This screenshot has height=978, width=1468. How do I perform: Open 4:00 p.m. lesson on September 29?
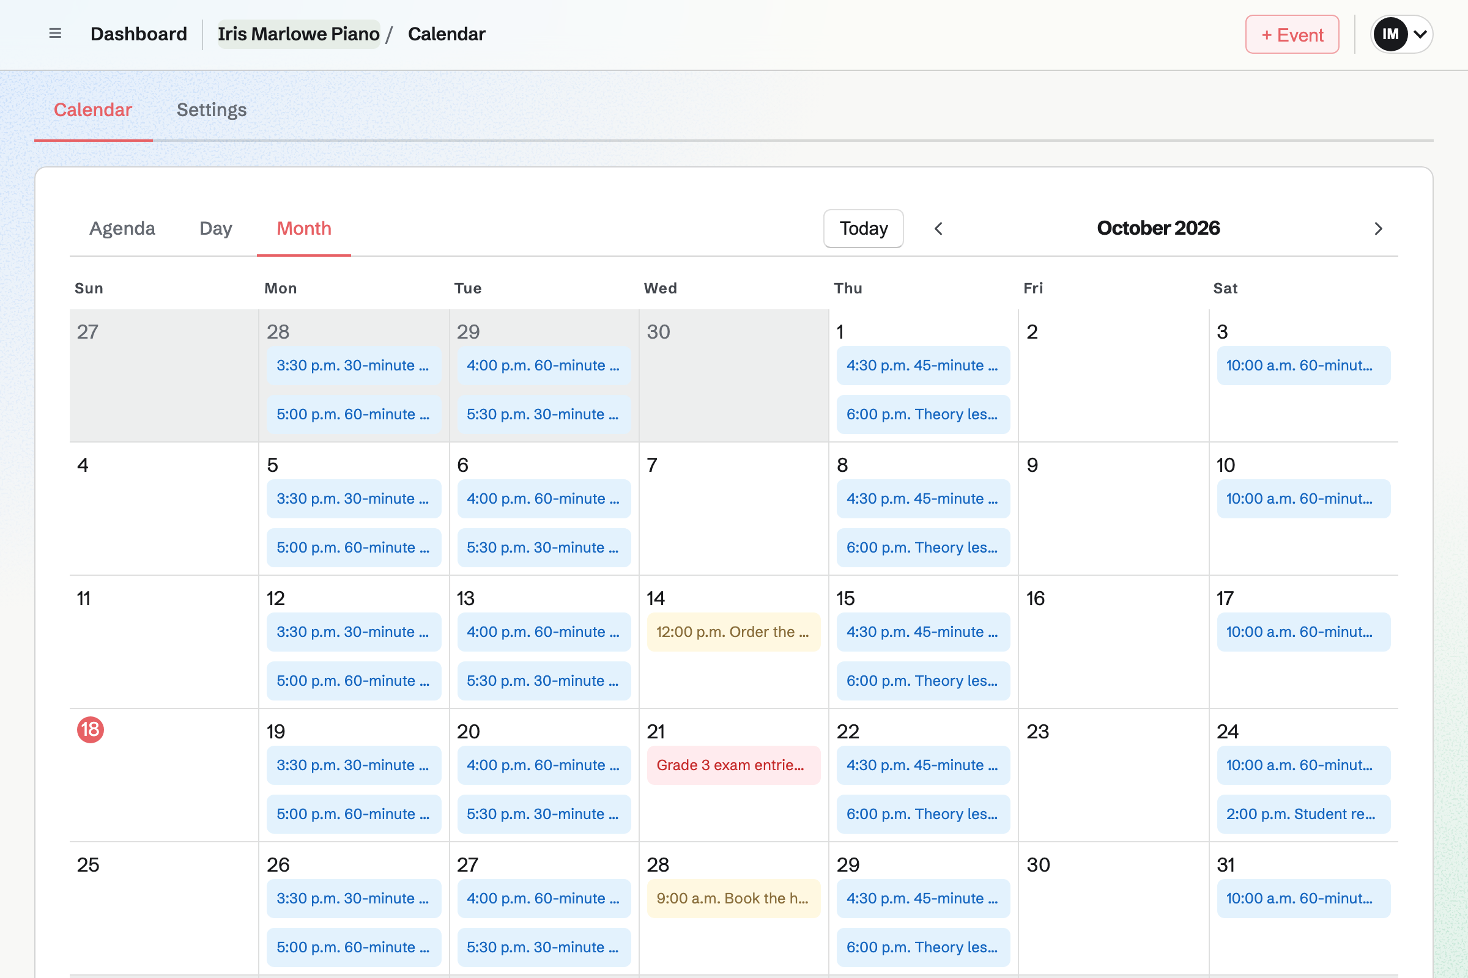[x=544, y=365]
